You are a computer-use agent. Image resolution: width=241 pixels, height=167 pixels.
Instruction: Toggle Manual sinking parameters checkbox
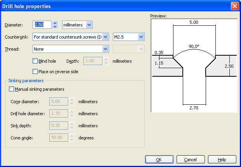click(x=11, y=89)
